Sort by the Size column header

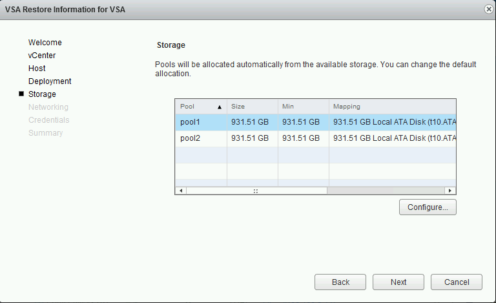tap(252, 107)
